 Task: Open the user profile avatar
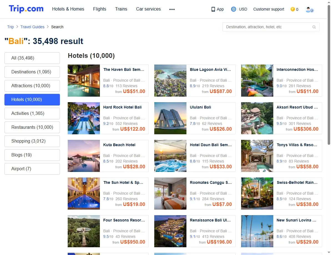coord(309,9)
